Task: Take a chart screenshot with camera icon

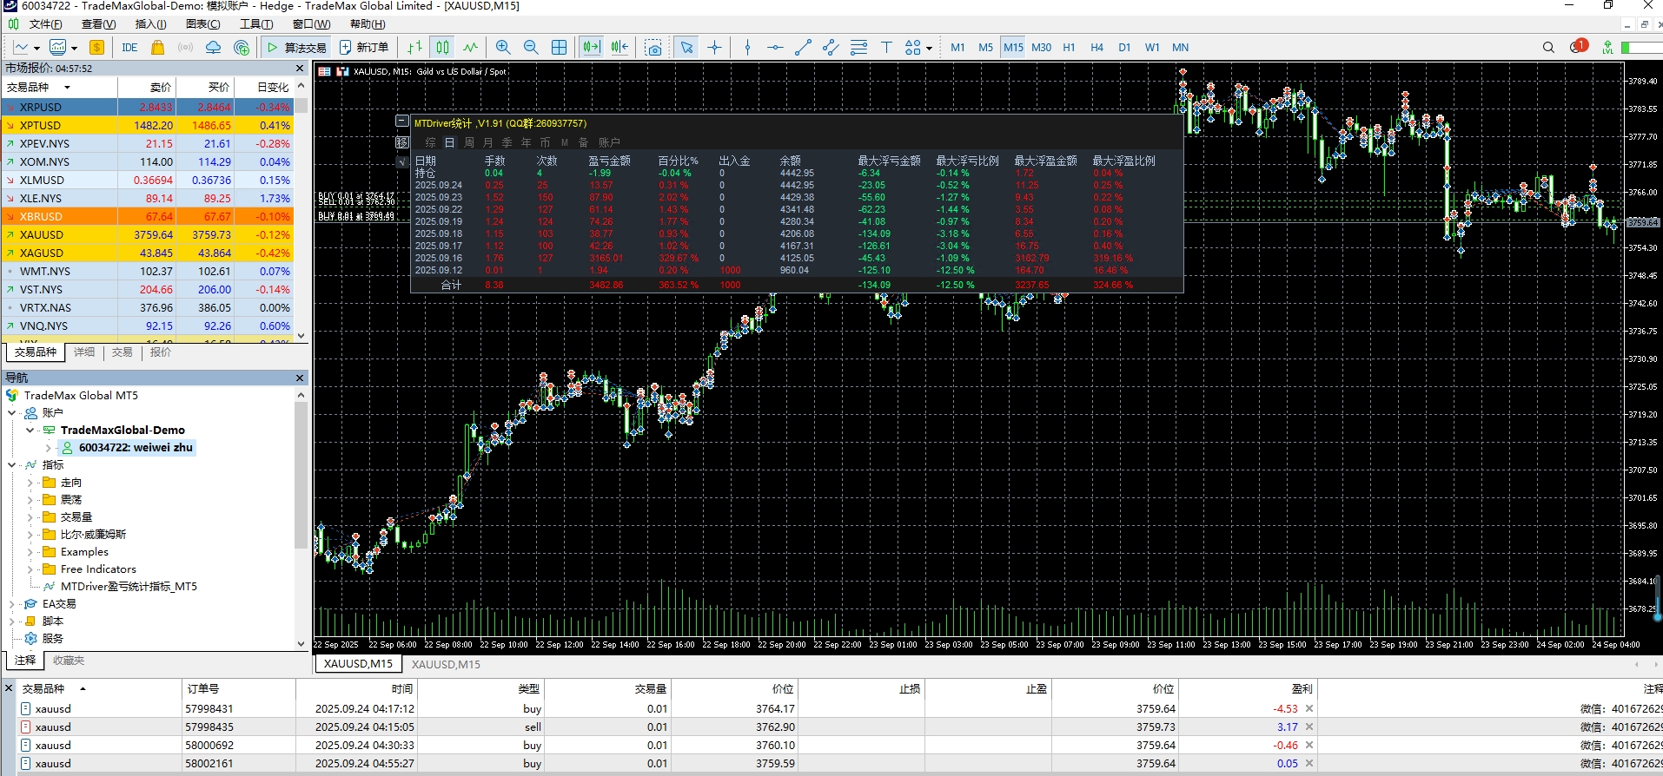Action: click(x=653, y=48)
